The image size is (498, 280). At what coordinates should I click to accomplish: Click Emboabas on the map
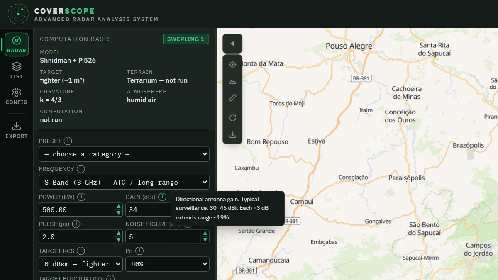pyautogui.click(x=324, y=242)
